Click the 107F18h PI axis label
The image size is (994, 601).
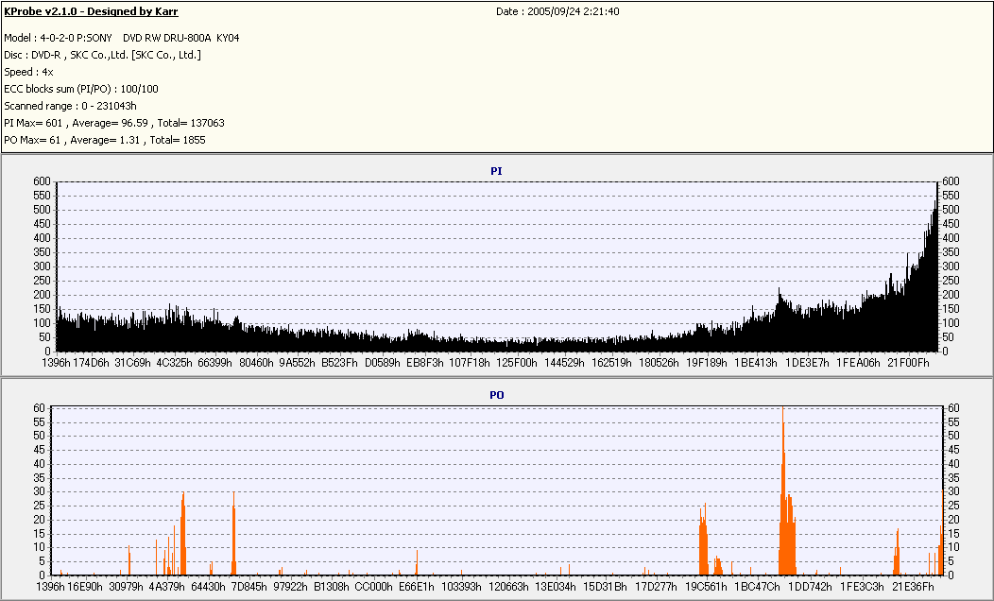coord(470,363)
